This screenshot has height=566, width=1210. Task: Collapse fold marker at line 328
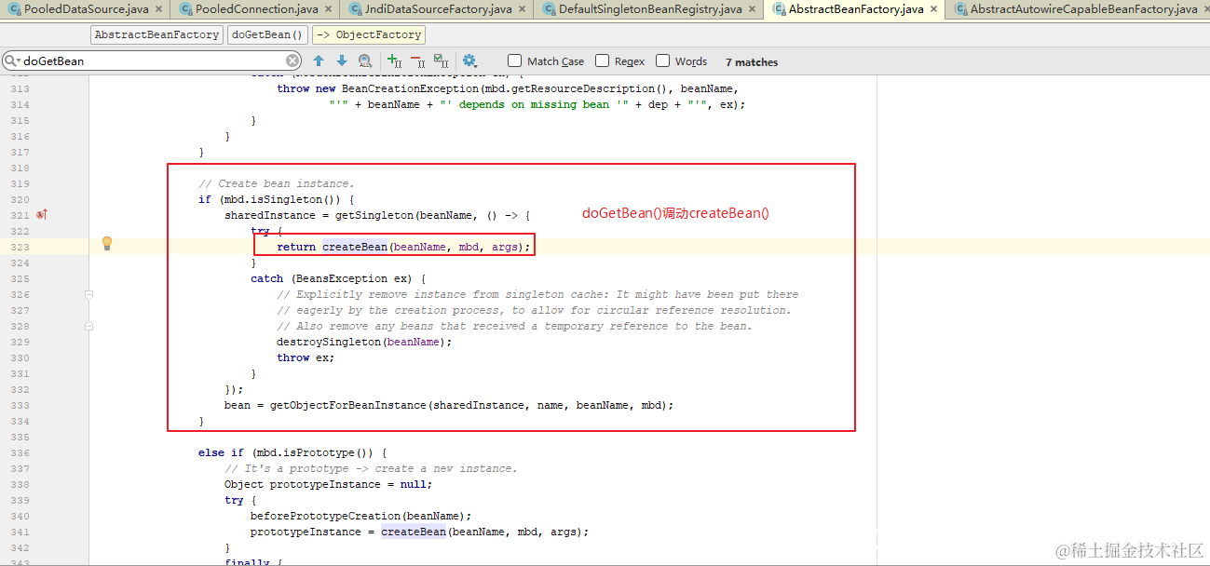coord(89,326)
